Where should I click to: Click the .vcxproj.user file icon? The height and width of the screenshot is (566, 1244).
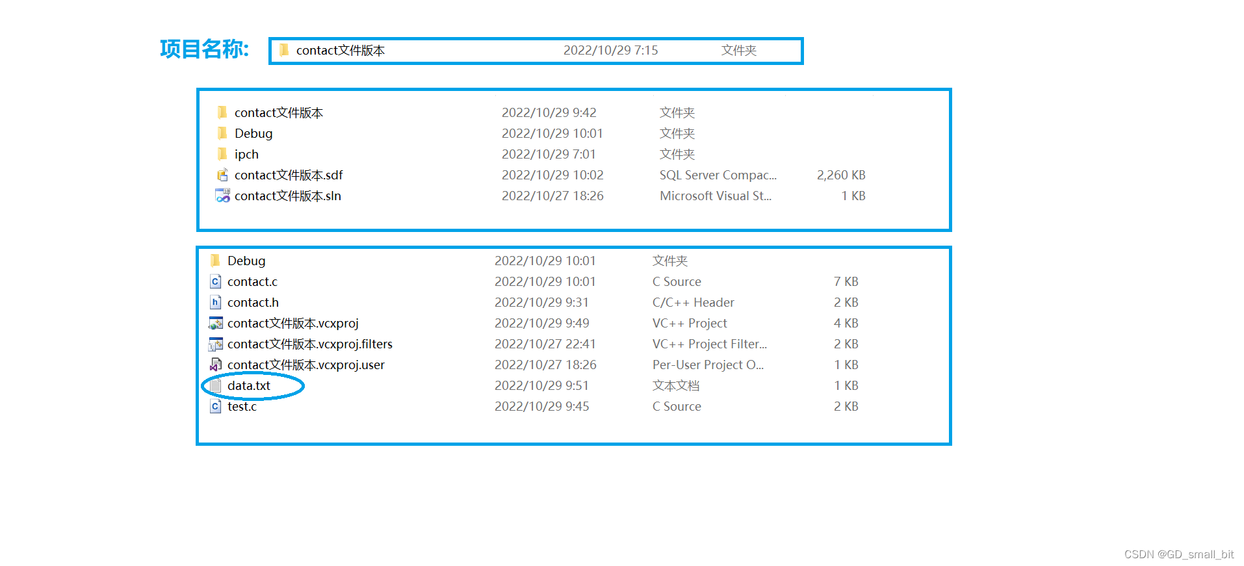click(x=215, y=365)
